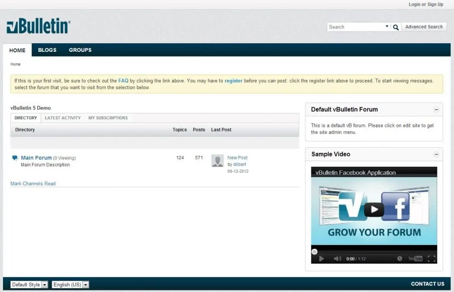Screen dimensions: 454x292
Task: Click the video progress slider handle
Action: click(314, 252)
